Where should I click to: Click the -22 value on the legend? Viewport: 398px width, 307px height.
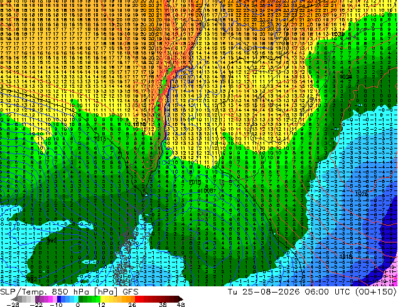pos(36,304)
